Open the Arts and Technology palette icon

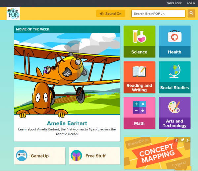(175, 107)
